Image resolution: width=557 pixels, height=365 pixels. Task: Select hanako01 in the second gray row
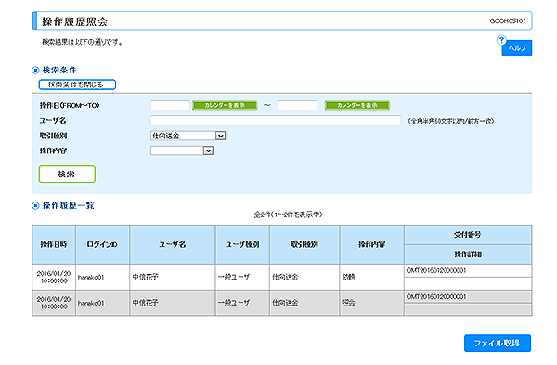[91, 303]
